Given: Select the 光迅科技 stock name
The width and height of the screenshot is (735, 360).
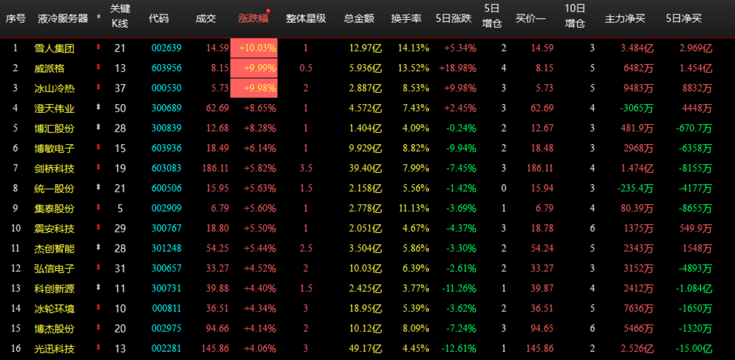Looking at the screenshot, I should pos(54,348).
